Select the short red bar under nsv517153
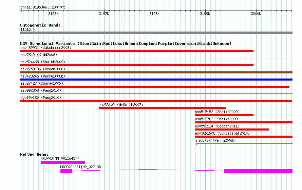This screenshot has width=302, height=190. pyautogui.click(x=224, y=115)
